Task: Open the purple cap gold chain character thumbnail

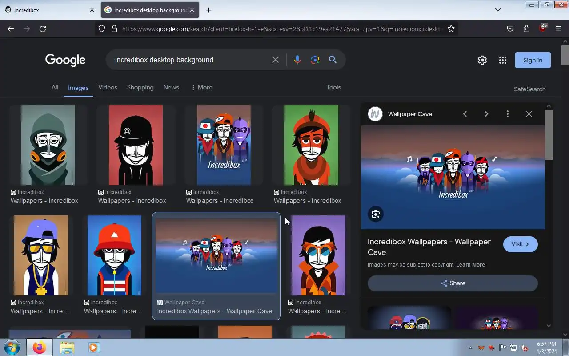Action: 41,255
